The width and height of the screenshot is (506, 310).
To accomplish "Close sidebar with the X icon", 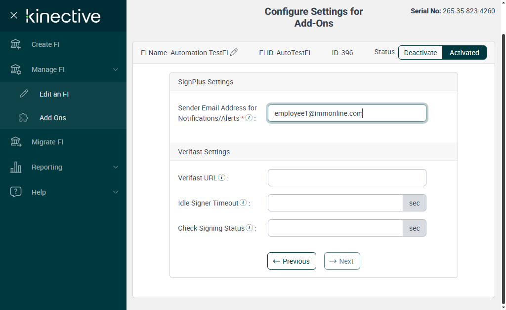I will click(14, 15).
